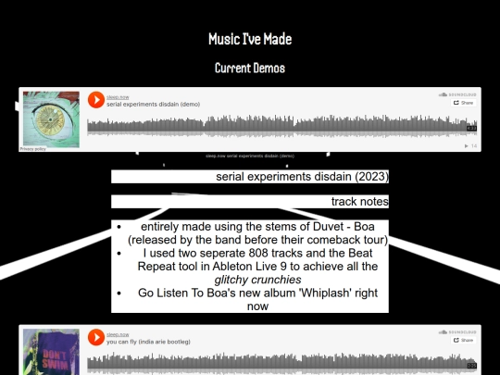Image resolution: width=500 pixels, height=375 pixels.
Task: Seek within the second track waveform
Action: (281, 363)
